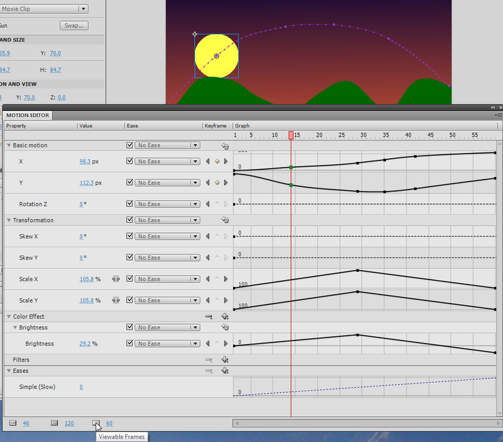Screen dimensions: 503x442
Task: Add a color effect using plus icon
Action: pos(224,317)
